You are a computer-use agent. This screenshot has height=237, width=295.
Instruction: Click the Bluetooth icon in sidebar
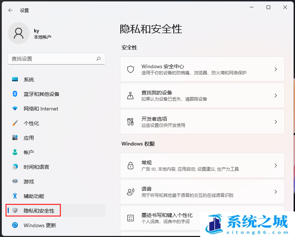[x=15, y=94]
